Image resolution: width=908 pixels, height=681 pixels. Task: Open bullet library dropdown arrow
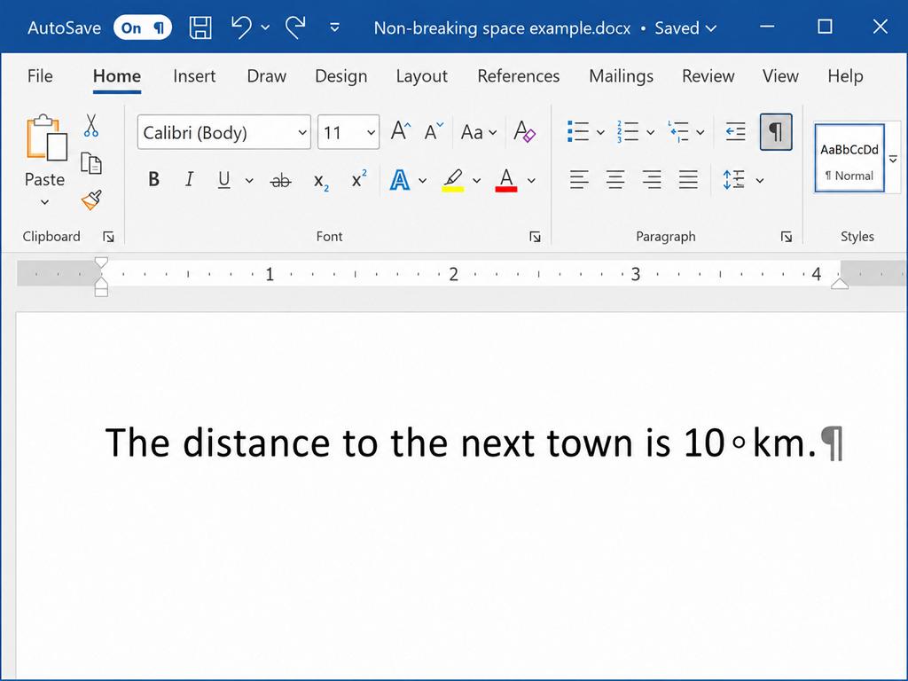coord(600,133)
